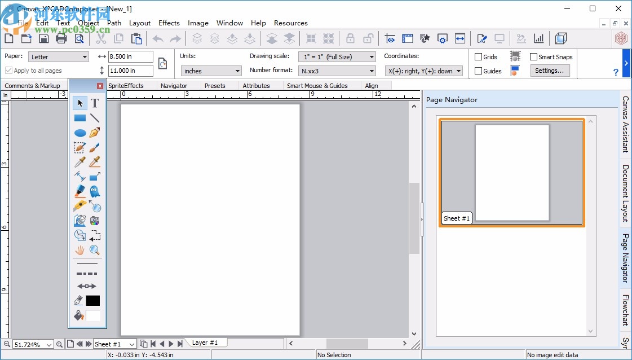Select the Eyedropper tool
This screenshot has width=632, height=360.
[79, 162]
